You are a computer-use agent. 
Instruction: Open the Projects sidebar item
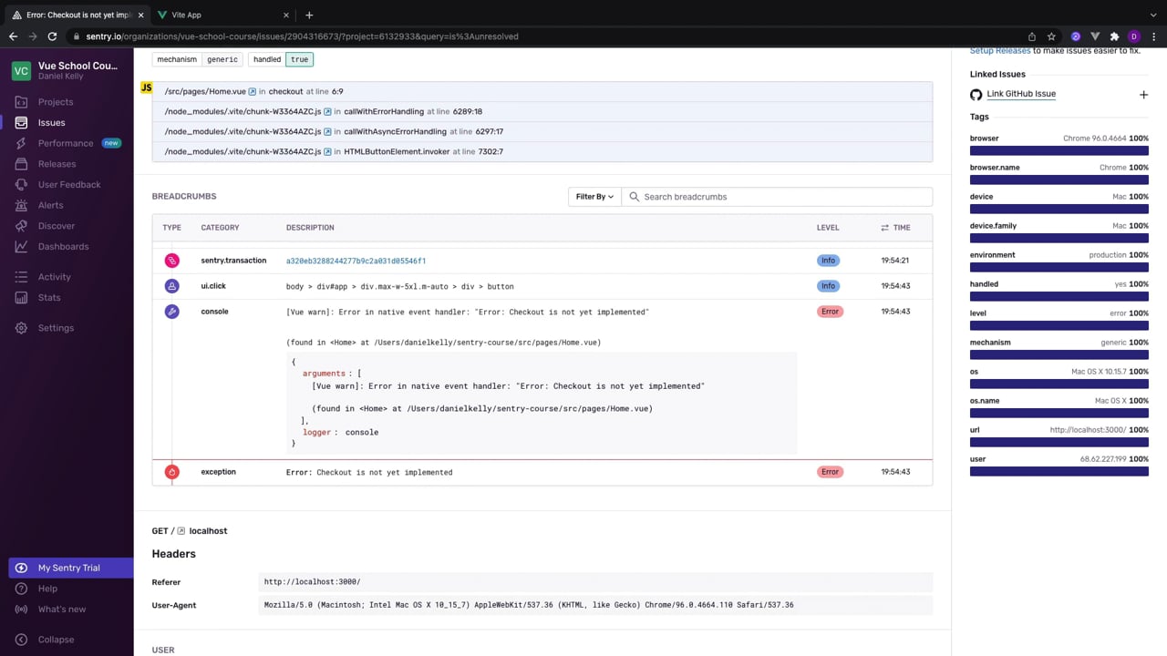click(55, 102)
